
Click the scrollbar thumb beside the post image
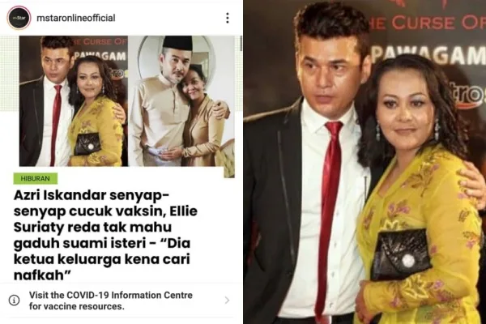click(x=241, y=44)
